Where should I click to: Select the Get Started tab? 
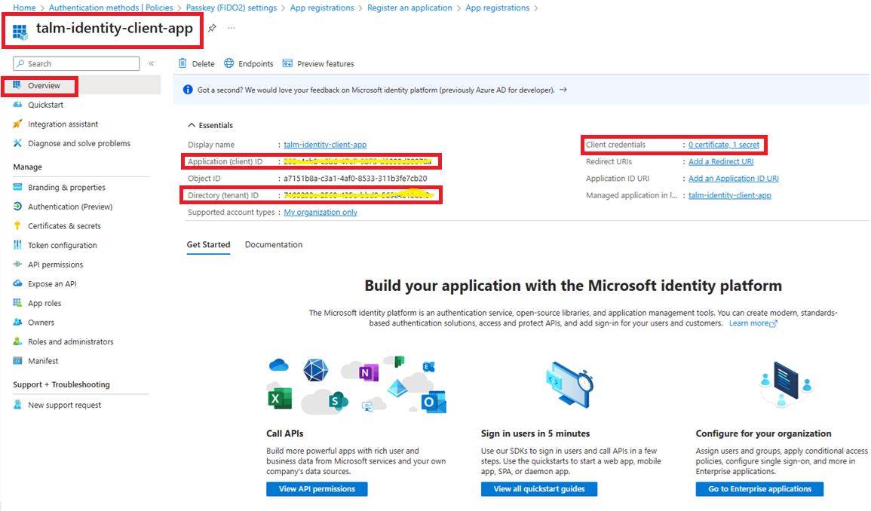point(208,244)
